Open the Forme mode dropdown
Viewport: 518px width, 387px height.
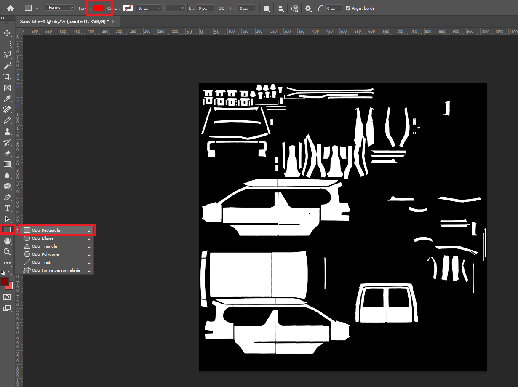[x=60, y=8]
